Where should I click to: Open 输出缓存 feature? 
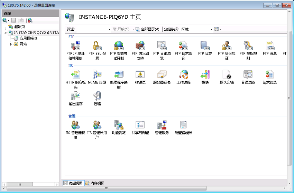coord(75,99)
